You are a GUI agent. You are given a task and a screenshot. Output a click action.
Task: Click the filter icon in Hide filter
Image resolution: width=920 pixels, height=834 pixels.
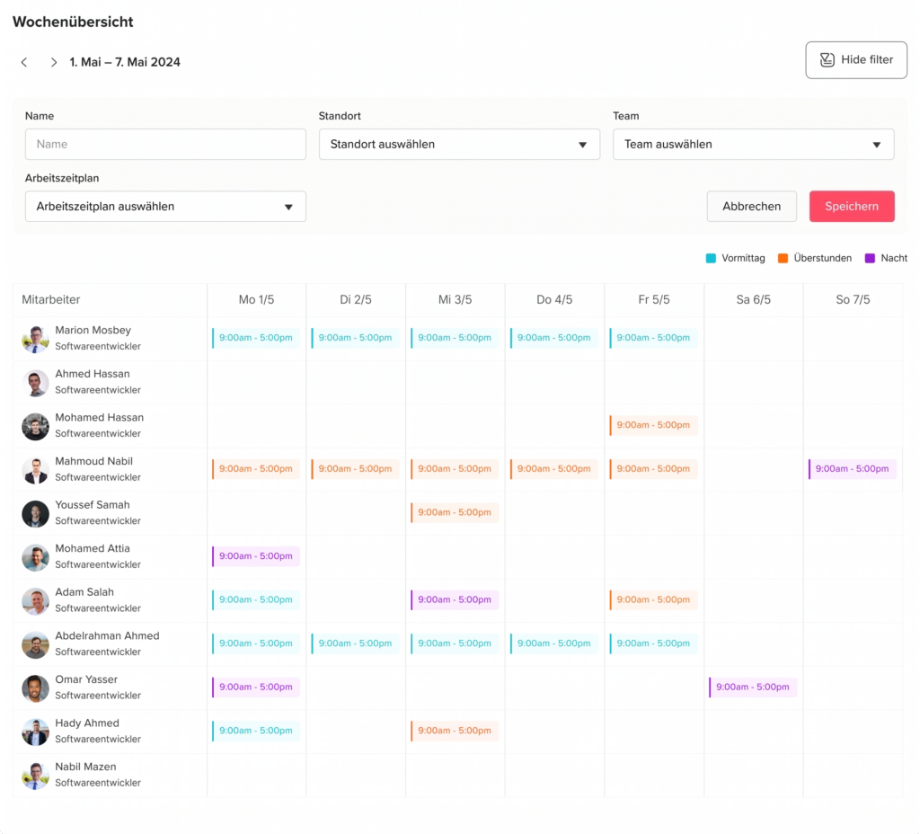click(827, 60)
